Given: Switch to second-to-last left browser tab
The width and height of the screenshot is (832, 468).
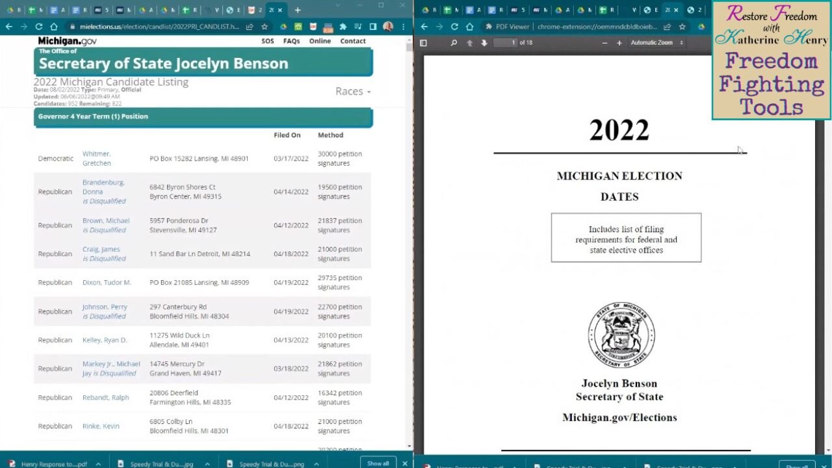Looking at the screenshot, I should point(255,10).
